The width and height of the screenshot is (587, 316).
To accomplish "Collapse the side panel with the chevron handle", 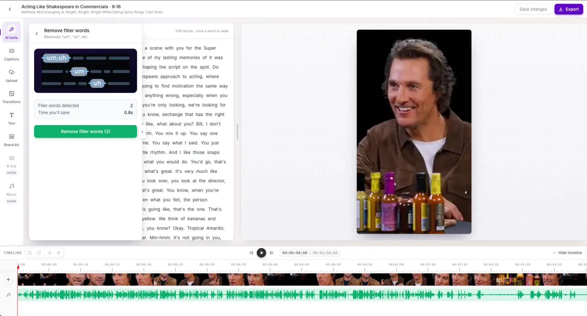I will tap(142, 132).
